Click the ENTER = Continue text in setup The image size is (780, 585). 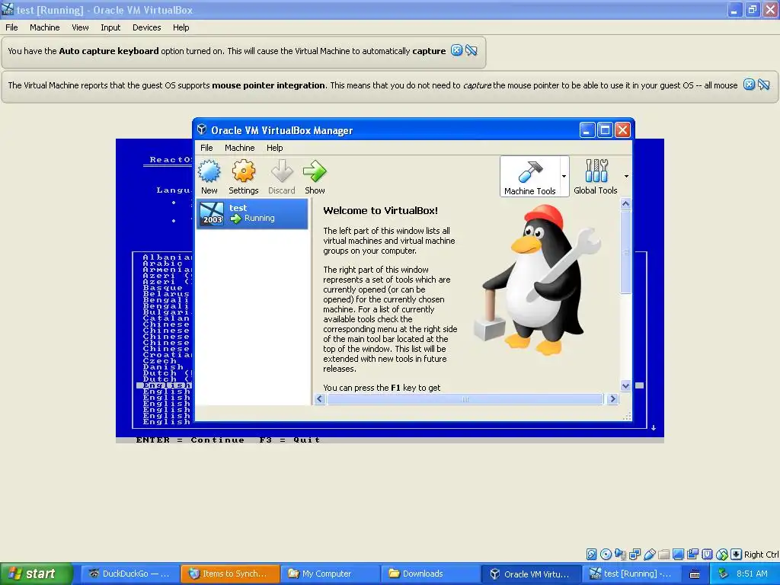point(190,440)
